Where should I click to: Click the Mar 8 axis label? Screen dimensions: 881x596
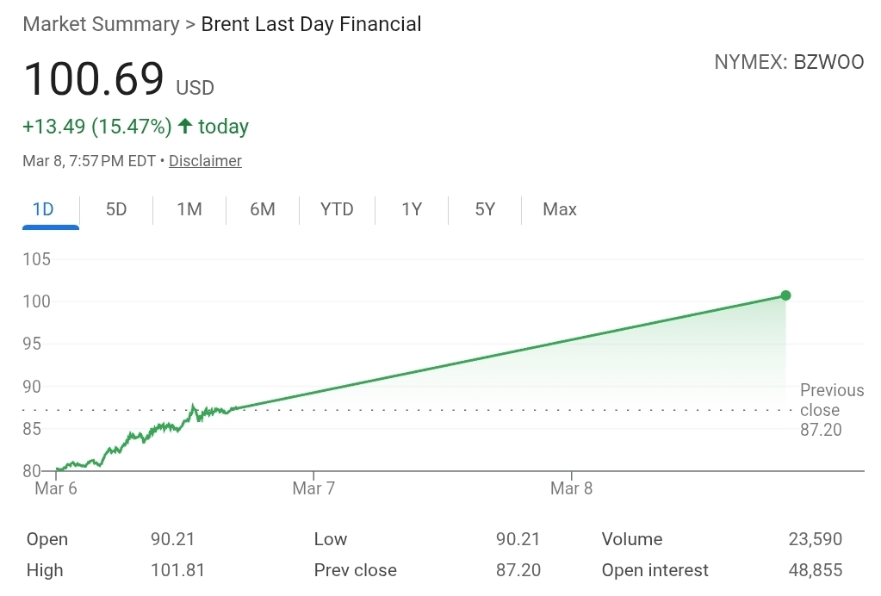click(572, 489)
